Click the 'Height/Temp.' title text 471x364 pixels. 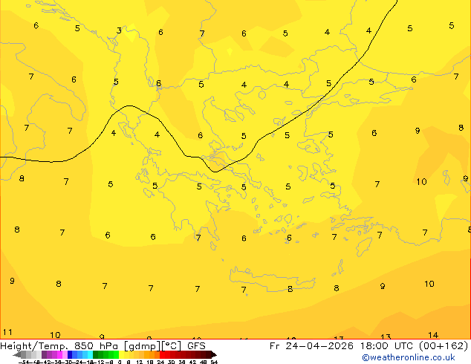click(33, 346)
